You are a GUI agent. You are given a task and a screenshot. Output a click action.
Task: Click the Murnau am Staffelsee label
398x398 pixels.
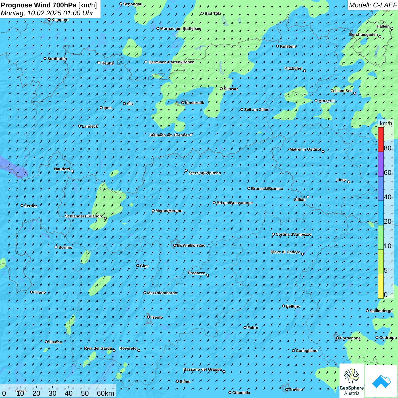181,28
